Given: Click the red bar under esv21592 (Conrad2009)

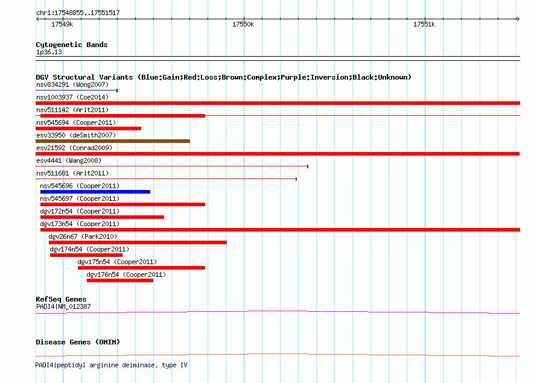Looking at the screenshot, I should tap(278, 154).
